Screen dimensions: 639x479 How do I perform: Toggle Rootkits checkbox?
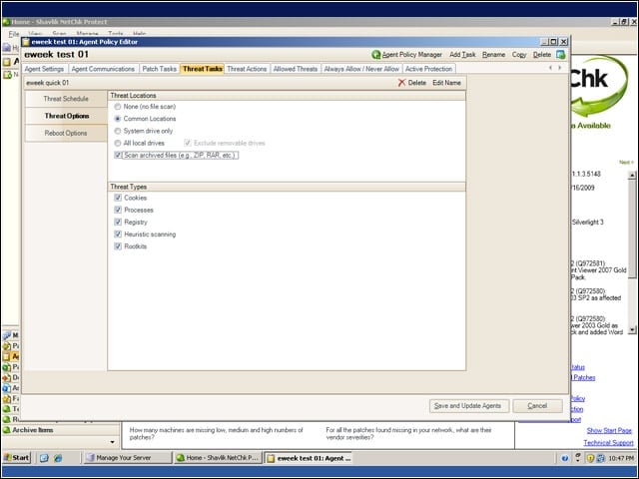[118, 246]
